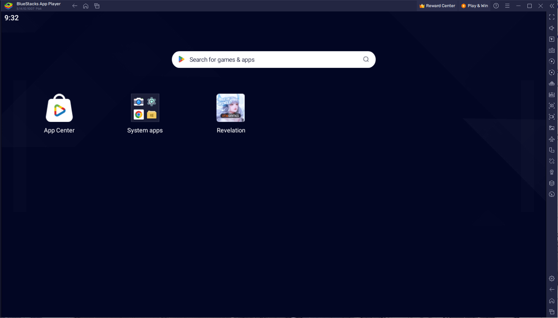Toggle eco mode gauge icon
The width and height of the screenshot is (558, 318).
coord(552,194)
